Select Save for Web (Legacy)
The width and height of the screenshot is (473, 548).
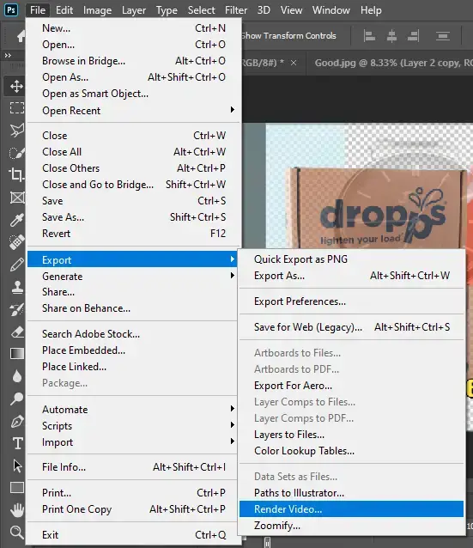[x=351, y=327]
